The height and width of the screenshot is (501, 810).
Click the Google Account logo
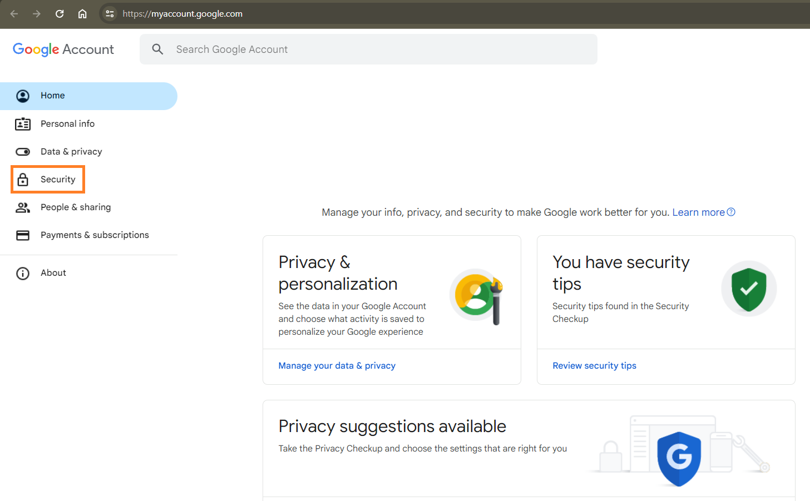click(63, 49)
